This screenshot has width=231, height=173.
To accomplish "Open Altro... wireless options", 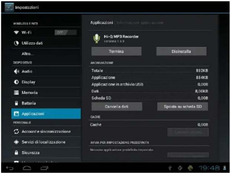I will coord(46,54).
